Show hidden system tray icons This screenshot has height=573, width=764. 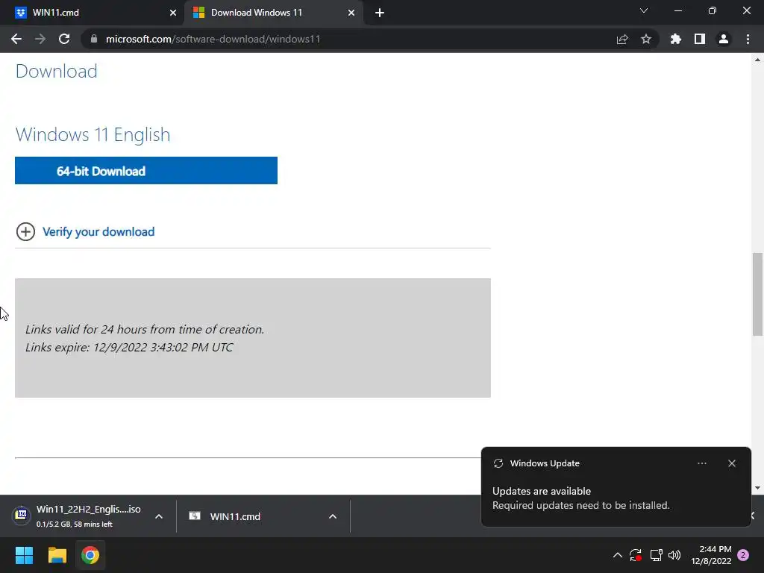[617, 555]
